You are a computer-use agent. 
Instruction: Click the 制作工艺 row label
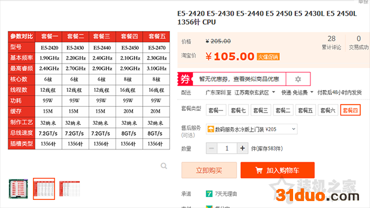click(21, 122)
